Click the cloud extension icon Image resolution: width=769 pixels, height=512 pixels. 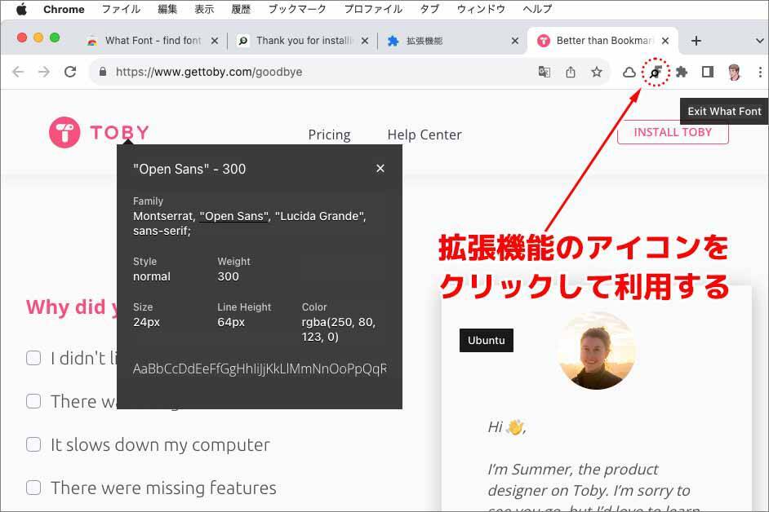pos(629,73)
